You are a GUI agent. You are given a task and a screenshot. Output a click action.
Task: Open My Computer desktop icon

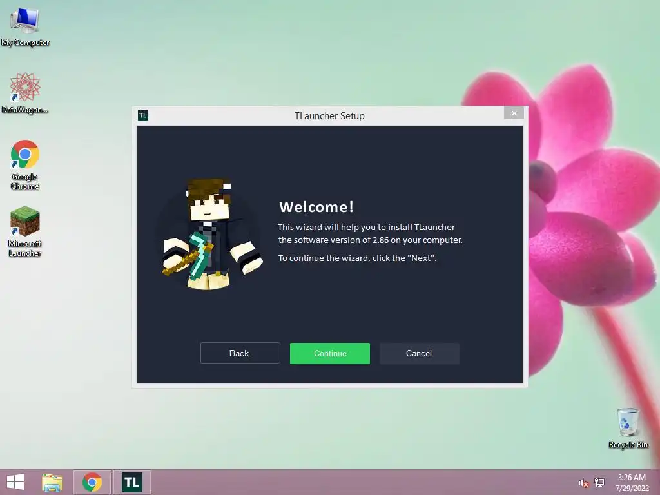click(25, 27)
